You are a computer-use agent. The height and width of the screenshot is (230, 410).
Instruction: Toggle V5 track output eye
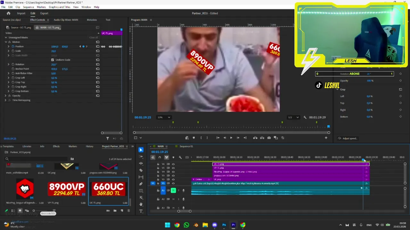(173, 168)
